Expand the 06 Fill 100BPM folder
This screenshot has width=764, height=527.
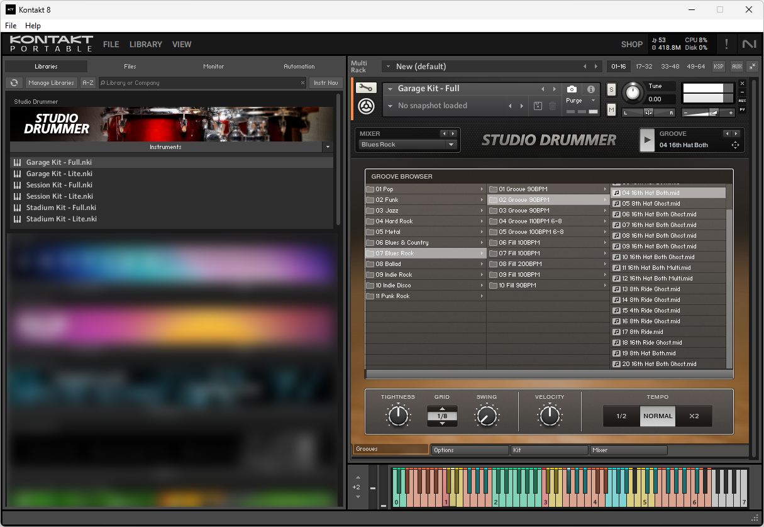point(548,243)
